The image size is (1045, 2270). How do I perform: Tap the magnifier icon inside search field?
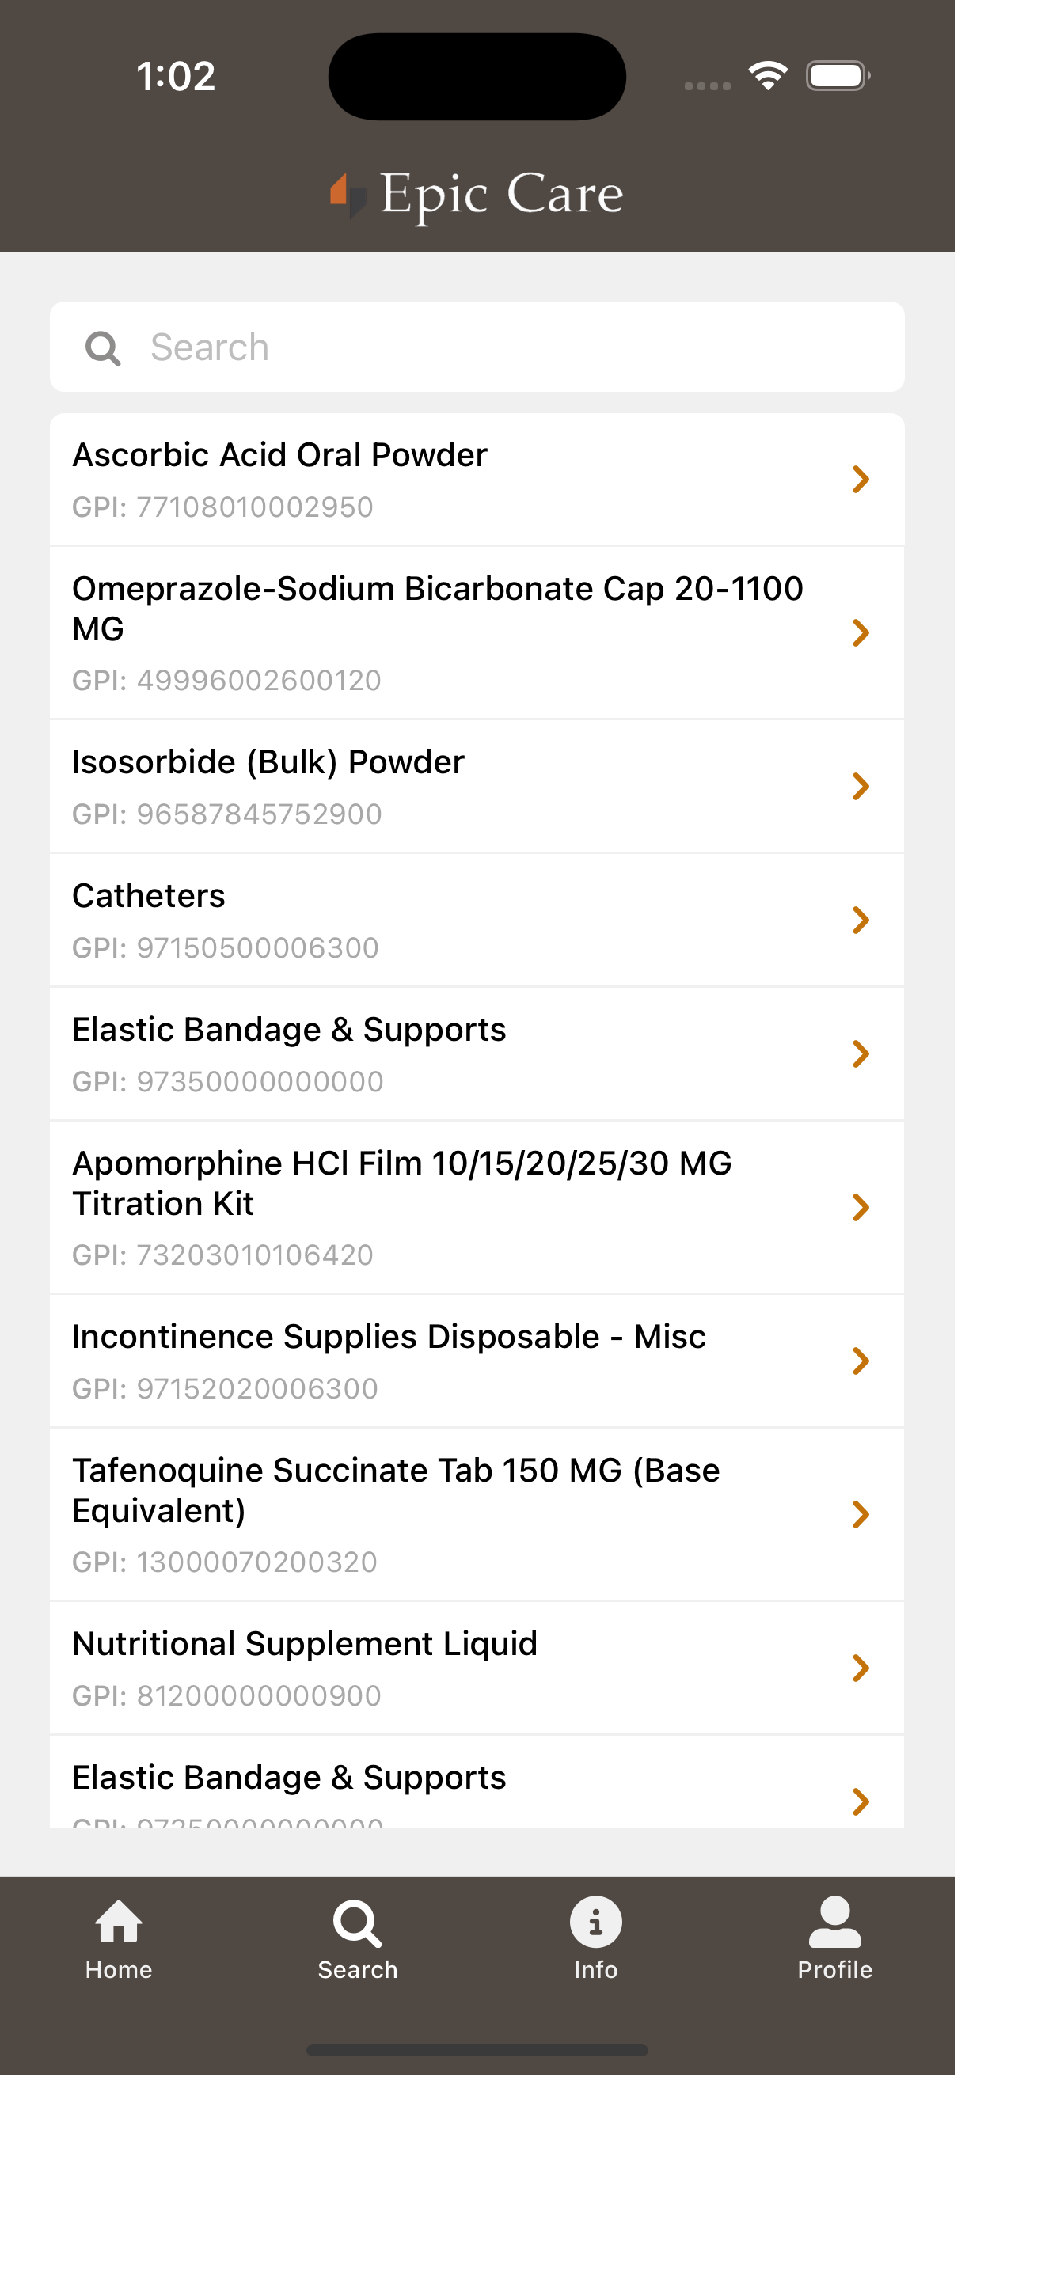tap(102, 348)
